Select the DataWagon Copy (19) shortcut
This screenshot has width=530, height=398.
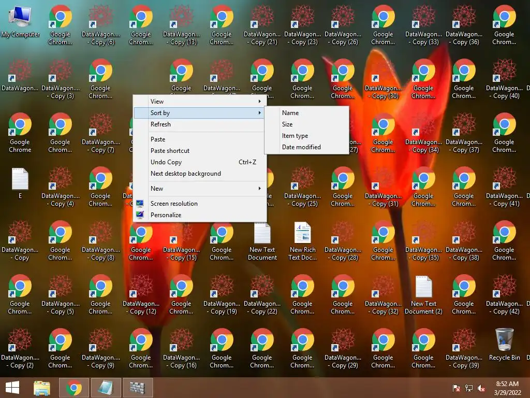(222, 295)
